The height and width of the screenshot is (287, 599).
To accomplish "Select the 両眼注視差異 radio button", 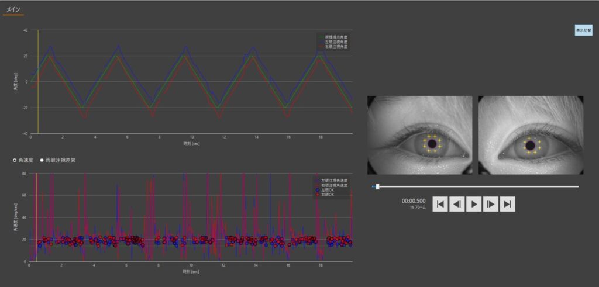I will tap(42, 160).
